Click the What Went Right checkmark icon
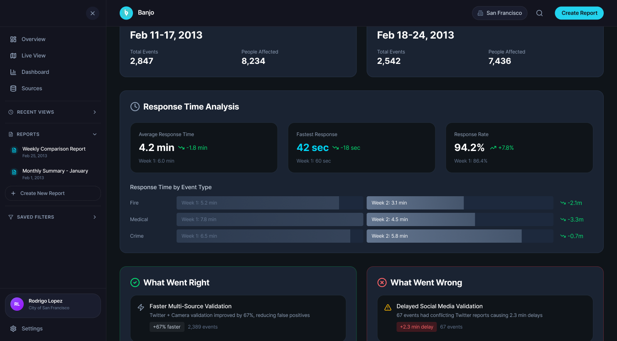617x341 pixels. (135, 283)
